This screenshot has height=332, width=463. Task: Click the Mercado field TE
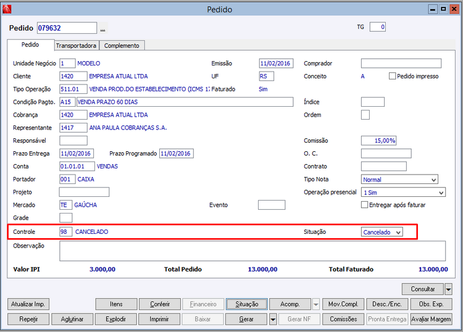coord(66,205)
